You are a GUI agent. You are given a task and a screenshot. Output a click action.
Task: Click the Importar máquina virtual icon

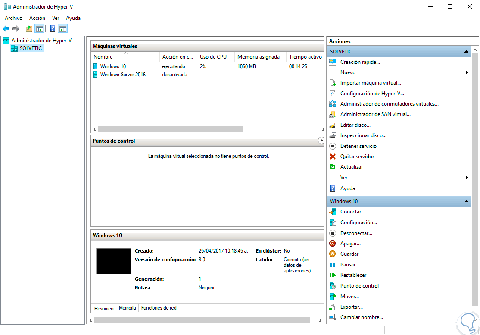(333, 83)
